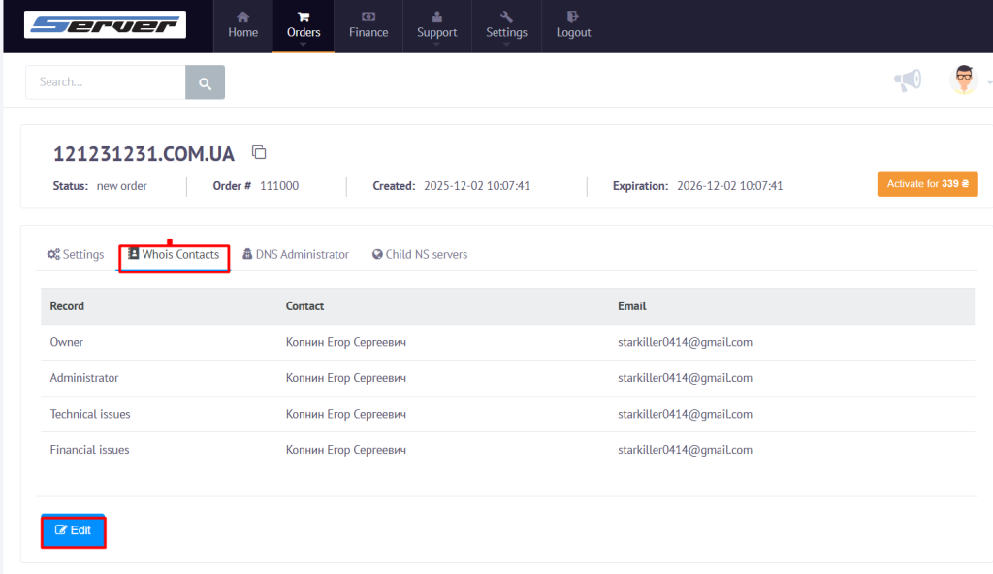Click Activate for 339 button
The image size is (993, 574).
click(927, 184)
